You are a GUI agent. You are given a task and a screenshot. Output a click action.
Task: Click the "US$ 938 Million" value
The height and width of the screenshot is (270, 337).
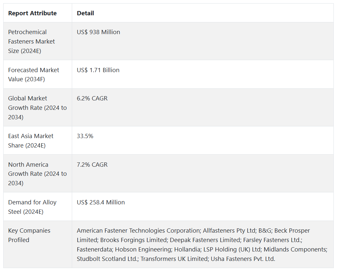pos(98,32)
